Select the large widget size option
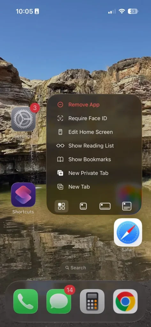The height and width of the screenshot is (327, 151). click(x=127, y=206)
